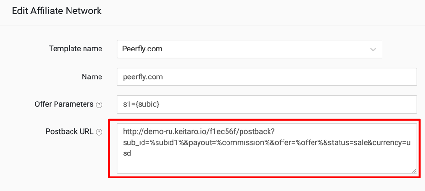Open the Peerfly.com template combo box

pyautogui.click(x=249, y=49)
